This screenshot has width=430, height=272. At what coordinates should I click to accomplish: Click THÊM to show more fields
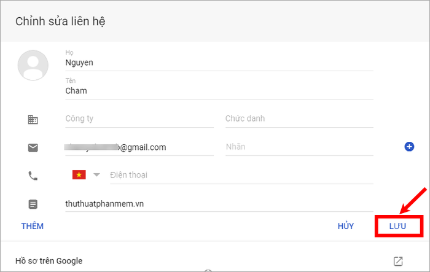(33, 226)
